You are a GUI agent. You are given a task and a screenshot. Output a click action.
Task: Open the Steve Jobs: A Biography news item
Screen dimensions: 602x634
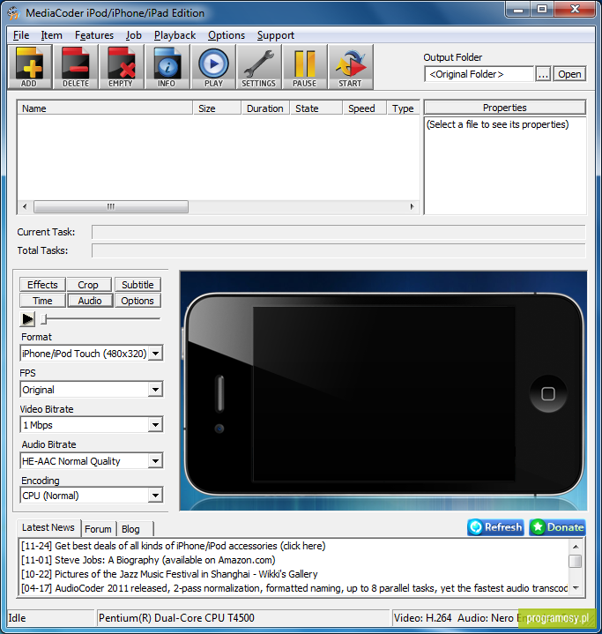(148, 560)
